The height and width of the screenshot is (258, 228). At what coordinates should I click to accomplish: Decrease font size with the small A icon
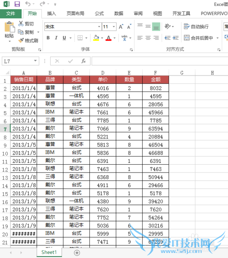(129, 27)
